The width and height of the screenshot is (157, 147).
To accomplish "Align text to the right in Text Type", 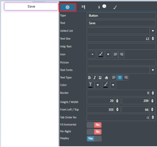I will [x=126, y=78].
